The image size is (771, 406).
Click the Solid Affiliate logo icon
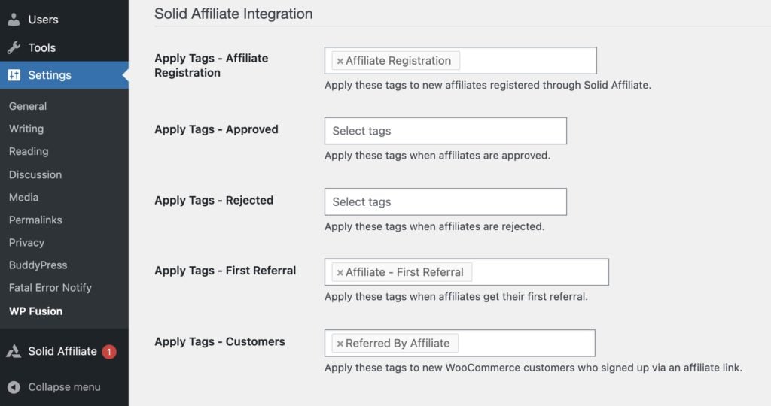click(x=14, y=351)
